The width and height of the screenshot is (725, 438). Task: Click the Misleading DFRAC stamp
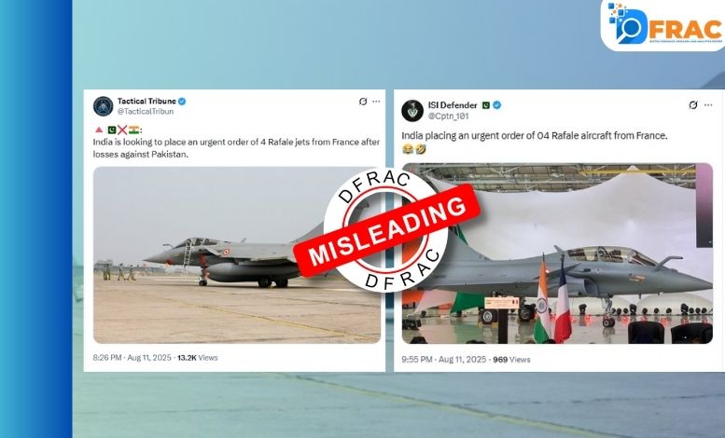point(386,230)
